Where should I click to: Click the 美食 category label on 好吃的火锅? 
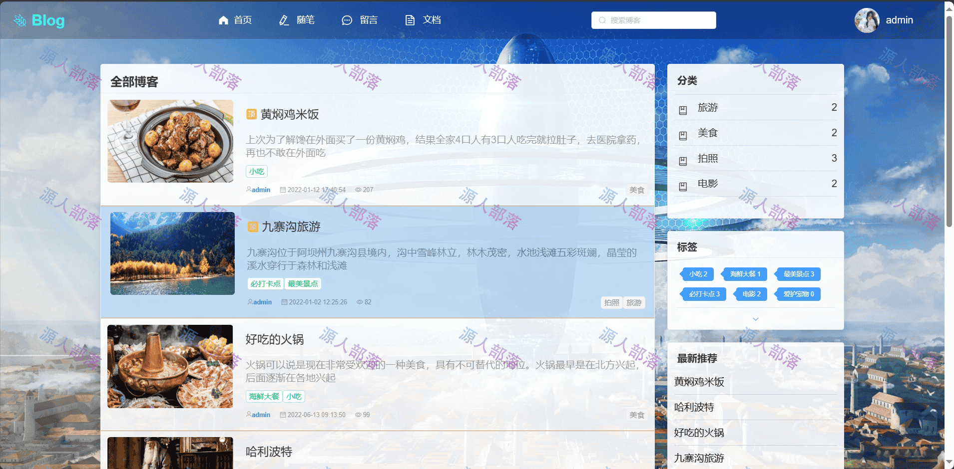637,415
